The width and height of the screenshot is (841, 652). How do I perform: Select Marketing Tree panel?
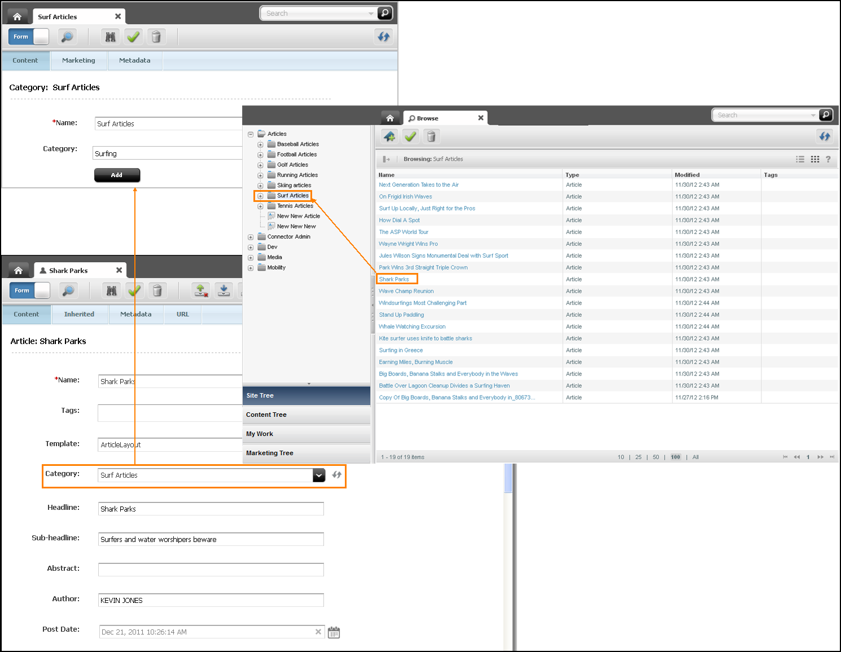point(306,453)
